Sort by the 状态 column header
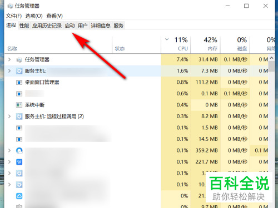Viewport: 278px width, 208px height. [x=137, y=45]
